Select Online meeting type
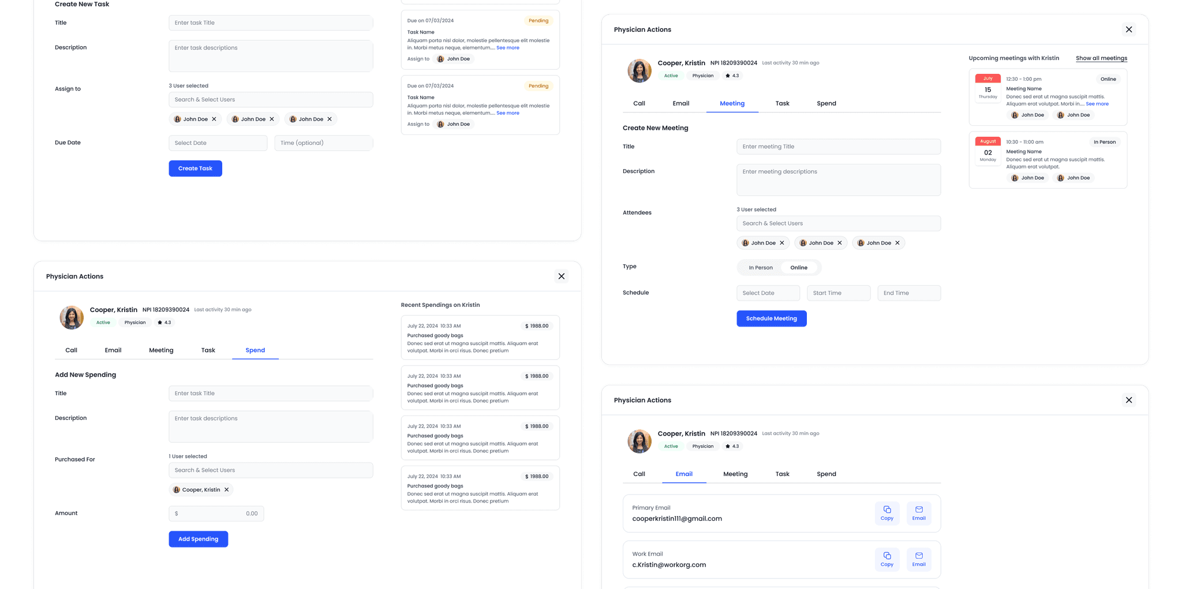The image size is (1182, 589). click(x=799, y=267)
